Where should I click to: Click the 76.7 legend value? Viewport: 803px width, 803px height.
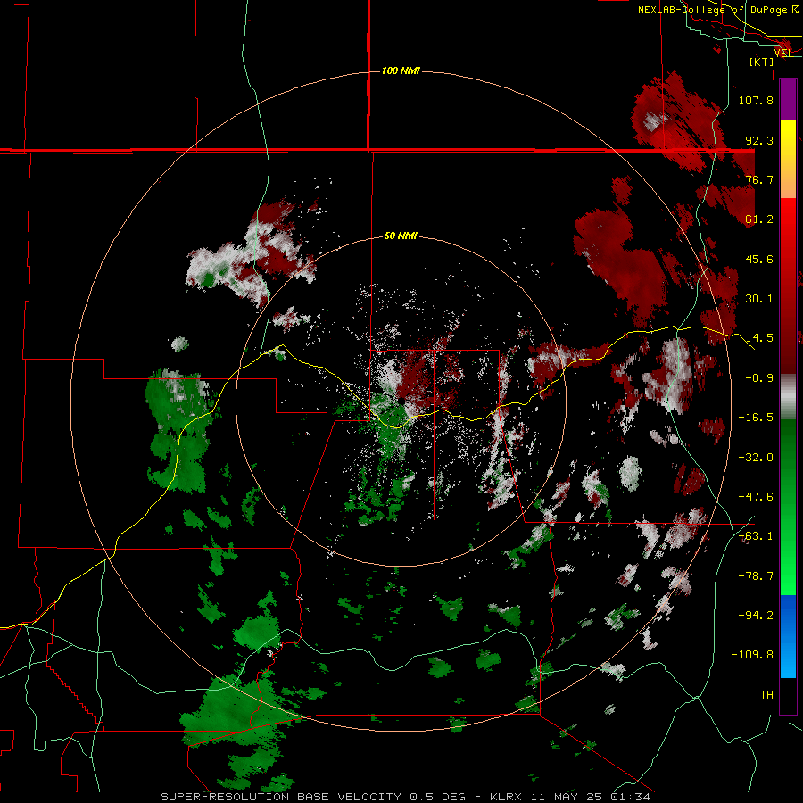759,179
